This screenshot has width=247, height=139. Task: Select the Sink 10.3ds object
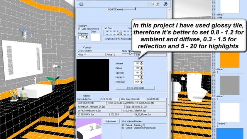coord(110,99)
